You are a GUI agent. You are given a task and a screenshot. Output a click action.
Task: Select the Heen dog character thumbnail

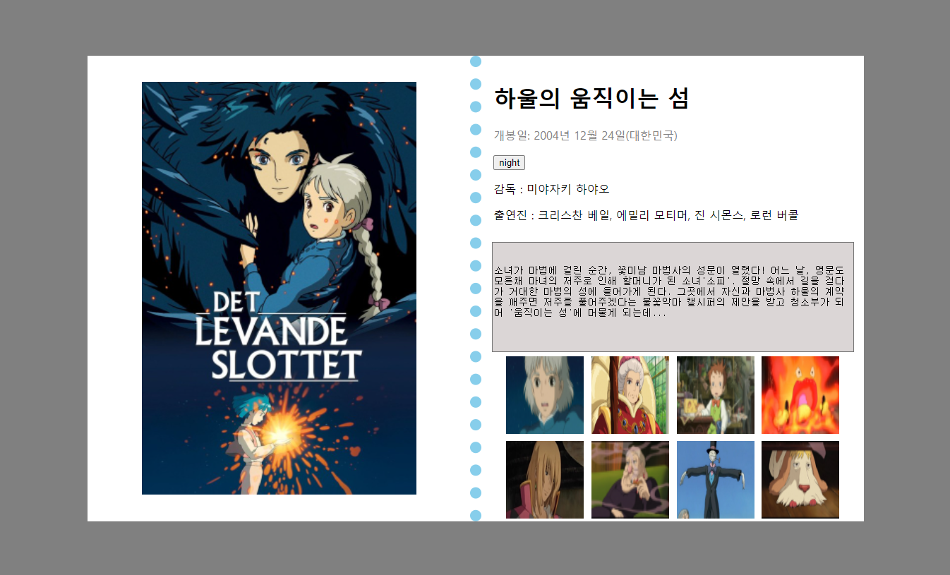pyautogui.click(x=800, y=480)
